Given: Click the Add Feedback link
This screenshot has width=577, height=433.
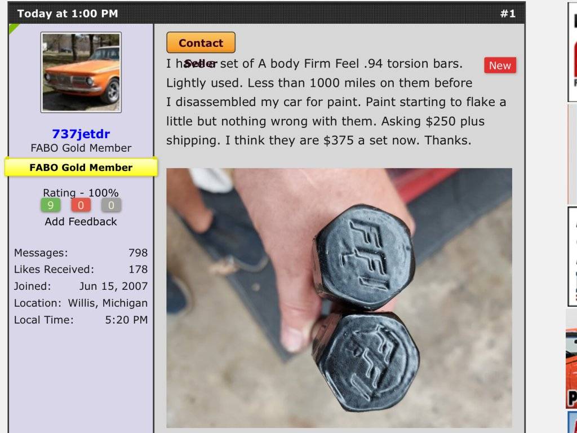Looking at the screenshot, I should [81, 222].
